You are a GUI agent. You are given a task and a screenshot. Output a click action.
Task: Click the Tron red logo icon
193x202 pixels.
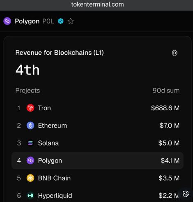click(30, 108)
